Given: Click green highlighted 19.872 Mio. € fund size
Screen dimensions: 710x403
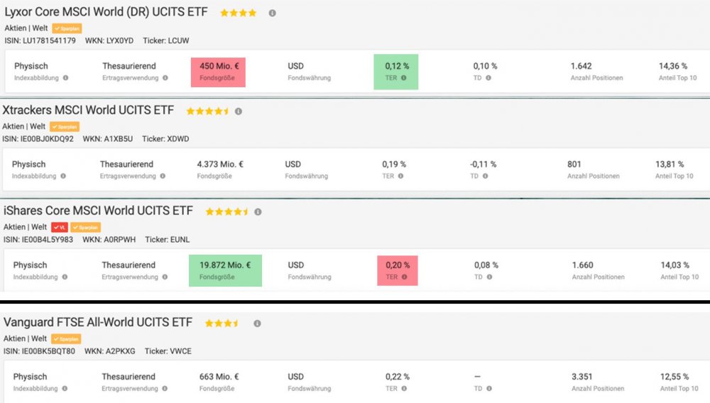Looking at the screenshot, I should point(225,270).
